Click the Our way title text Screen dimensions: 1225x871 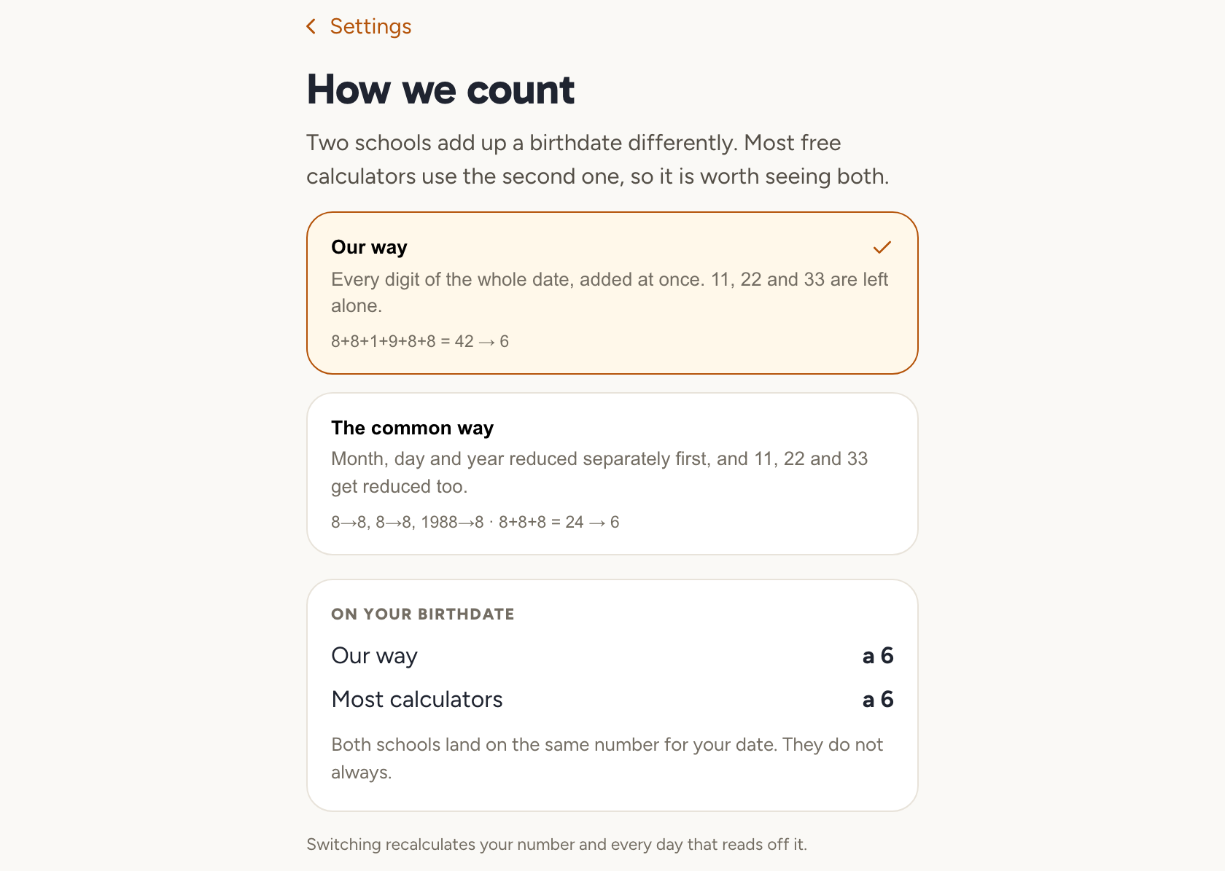[x=369, y=247]
